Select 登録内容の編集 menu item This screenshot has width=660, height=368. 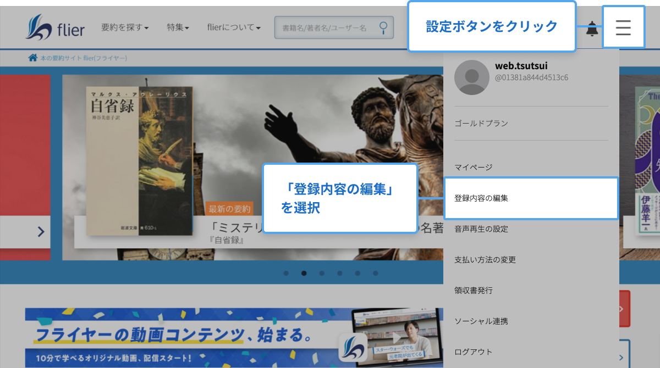[x=531, y=198]
